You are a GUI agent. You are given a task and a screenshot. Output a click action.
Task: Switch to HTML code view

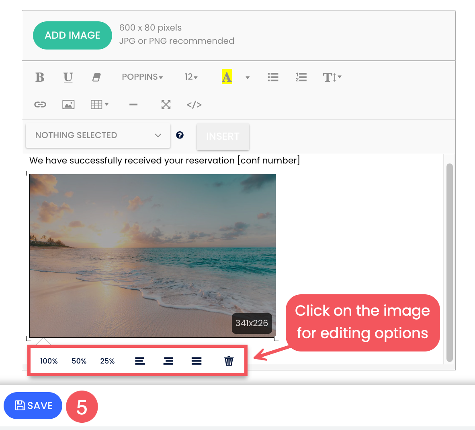point(194,105)
